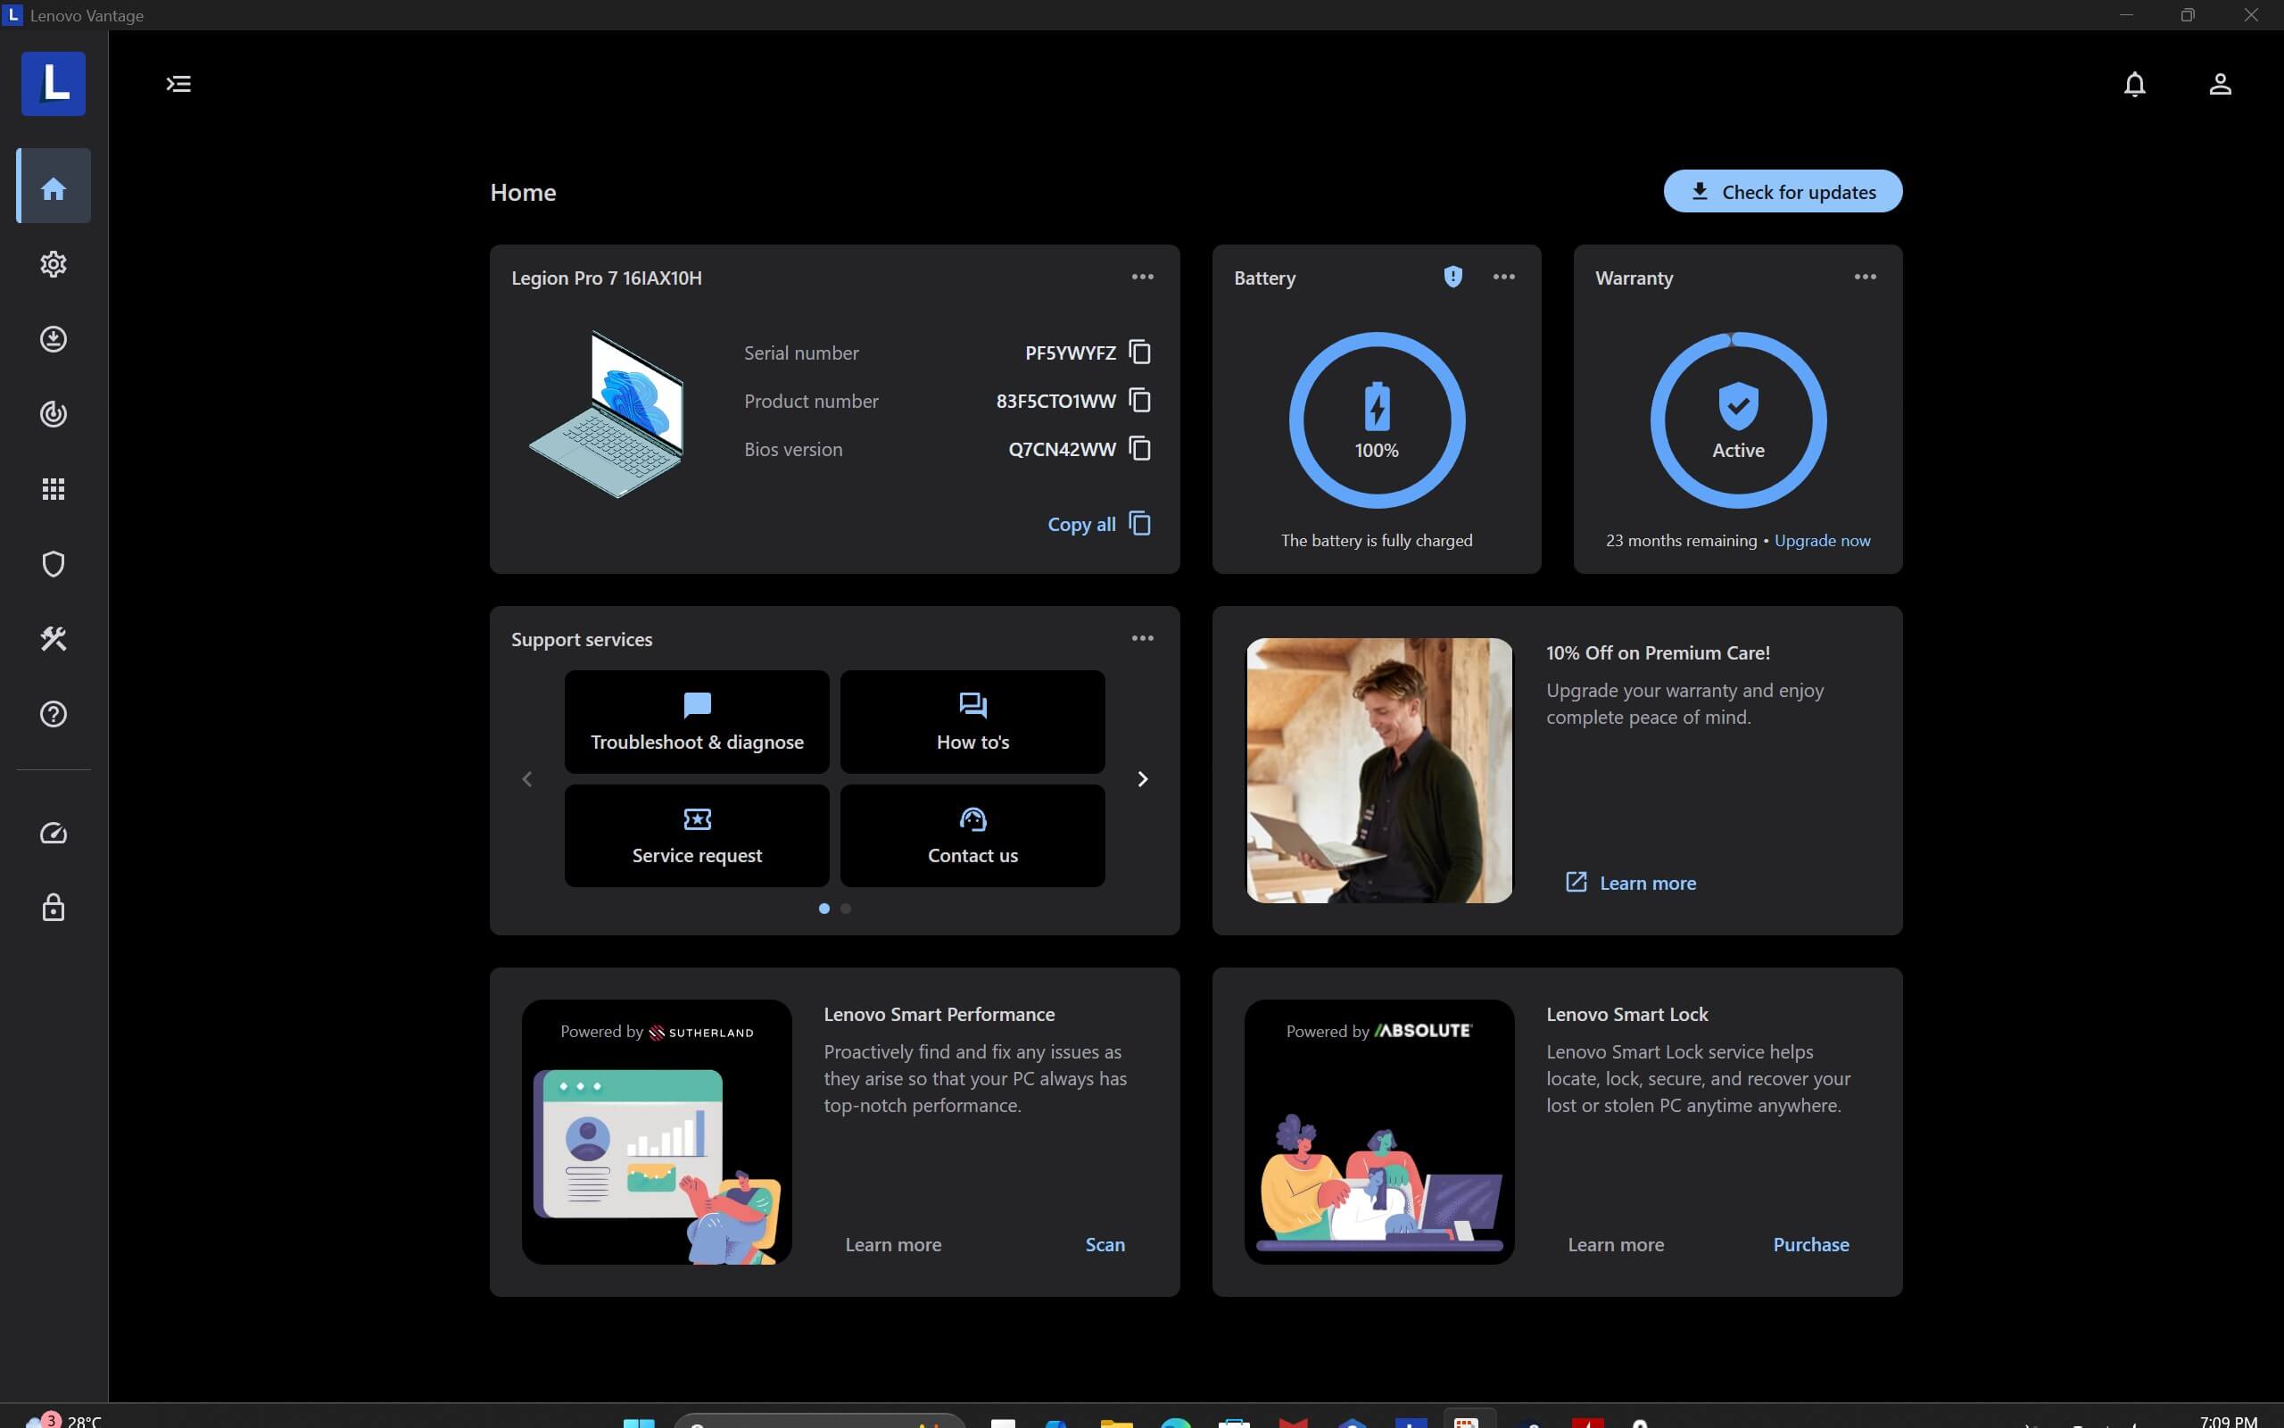Copy the serial number PF5YWYFZ
This screenshot has height=1428, width=2284.
pyautogui.click(x=1140, y=353)
